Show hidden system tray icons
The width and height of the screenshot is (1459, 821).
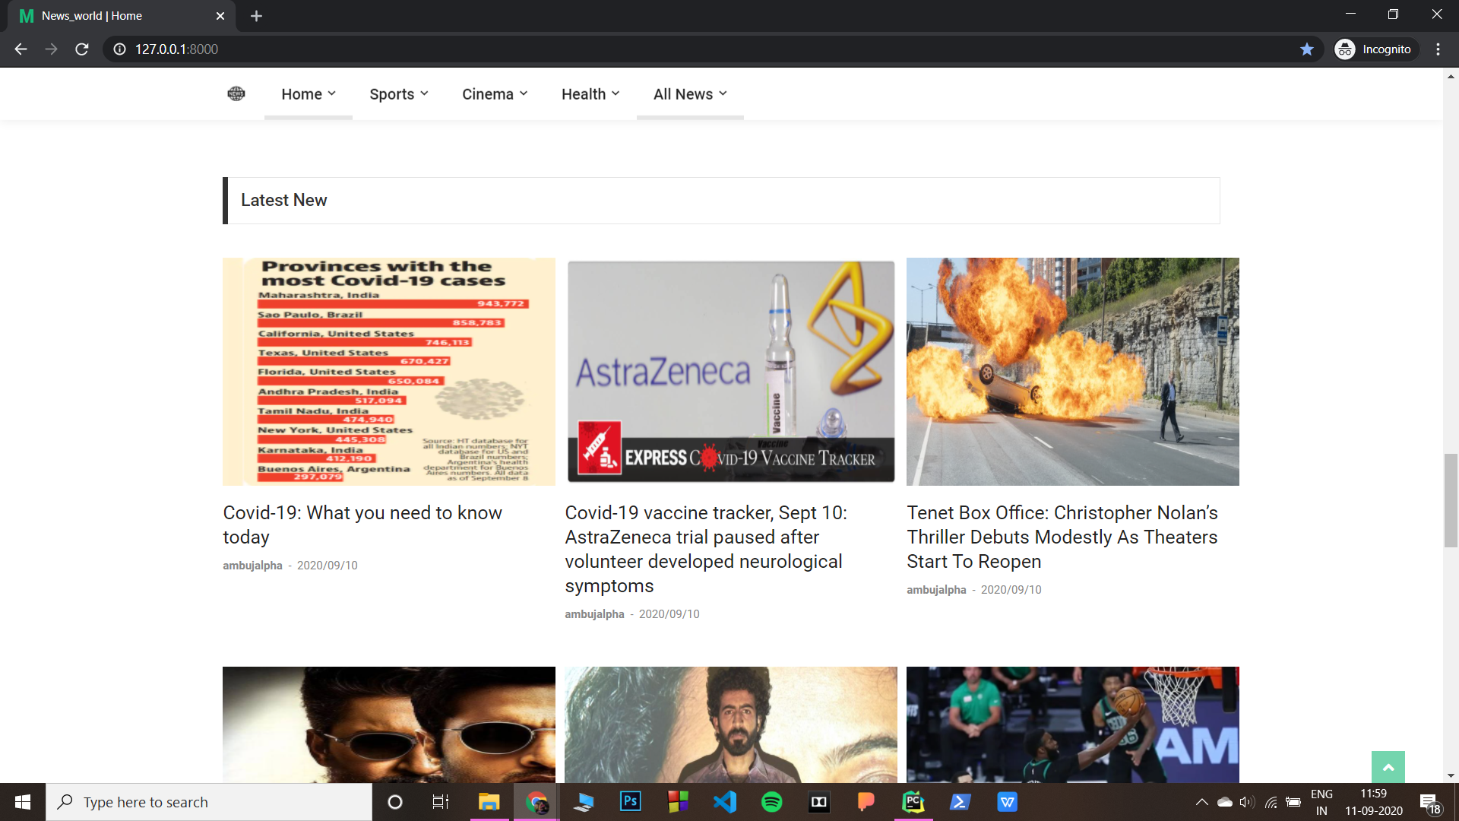click(x=1202, y=802)
